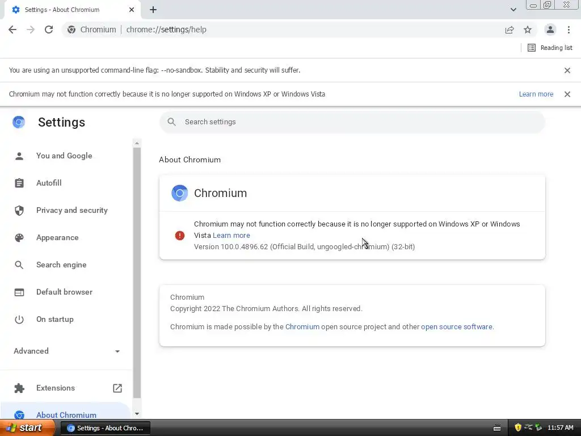Click the Settings taskbar button
This screenshot has width=581, height=436.
(x=105, y=428)
